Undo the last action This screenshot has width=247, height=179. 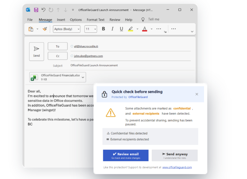(44, 10)
